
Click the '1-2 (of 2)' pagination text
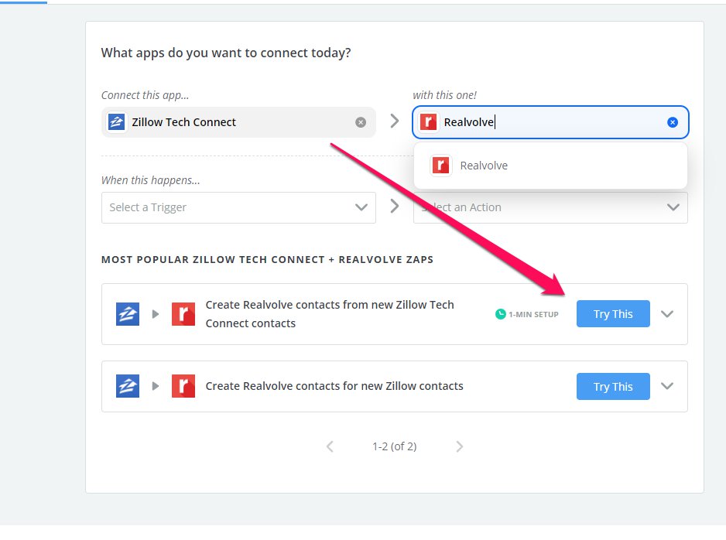[395, 446]
